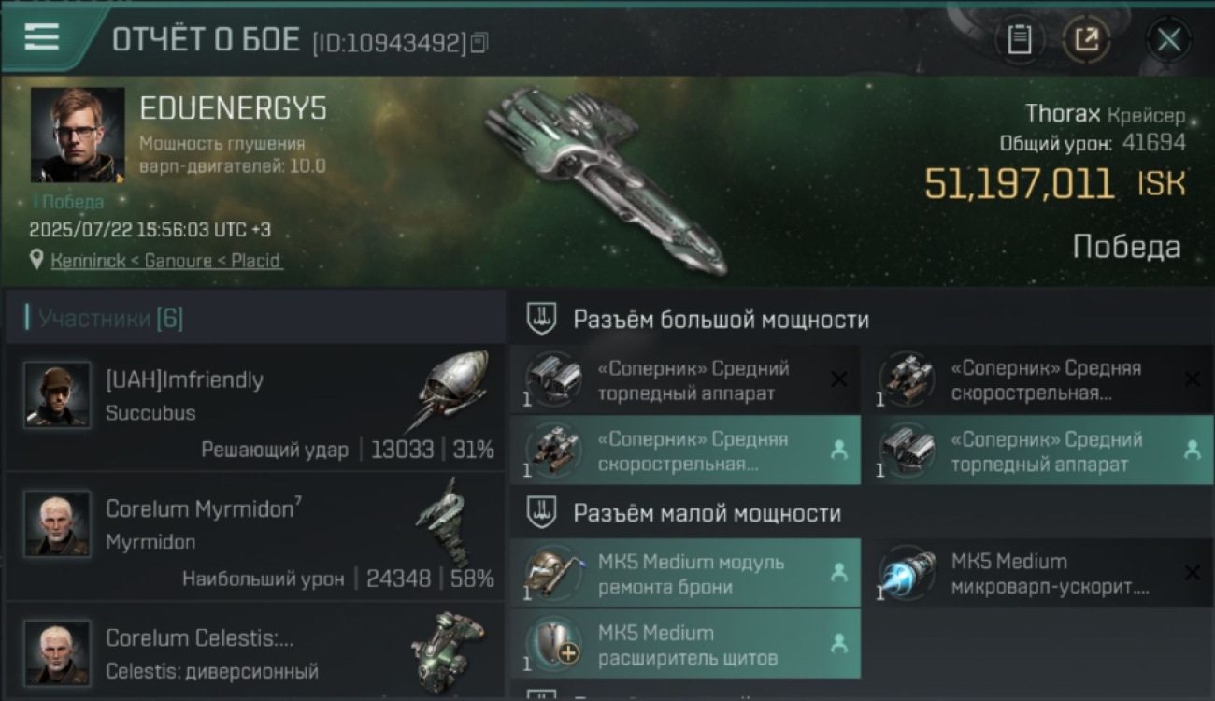Select the Разъём большой мощности section header
The image size is (1215, 701).
[x=720, y=320]
